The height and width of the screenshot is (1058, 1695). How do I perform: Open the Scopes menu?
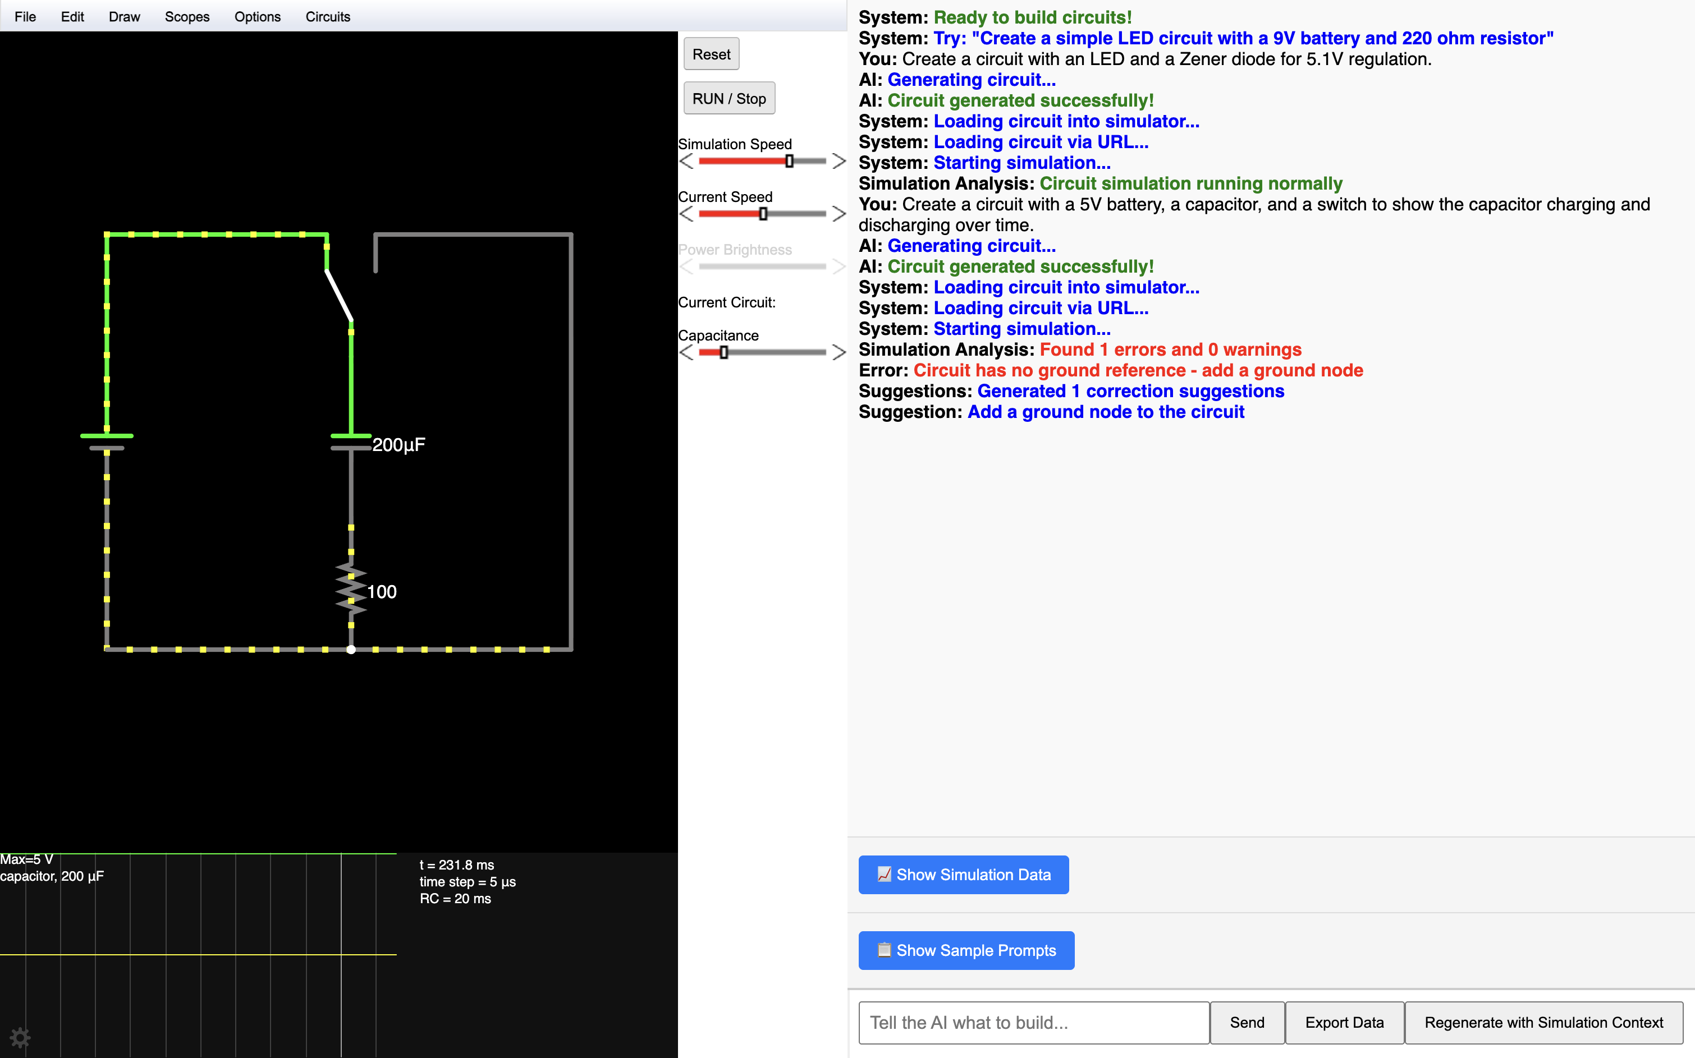pyautogui.click(x=187, y=17)
